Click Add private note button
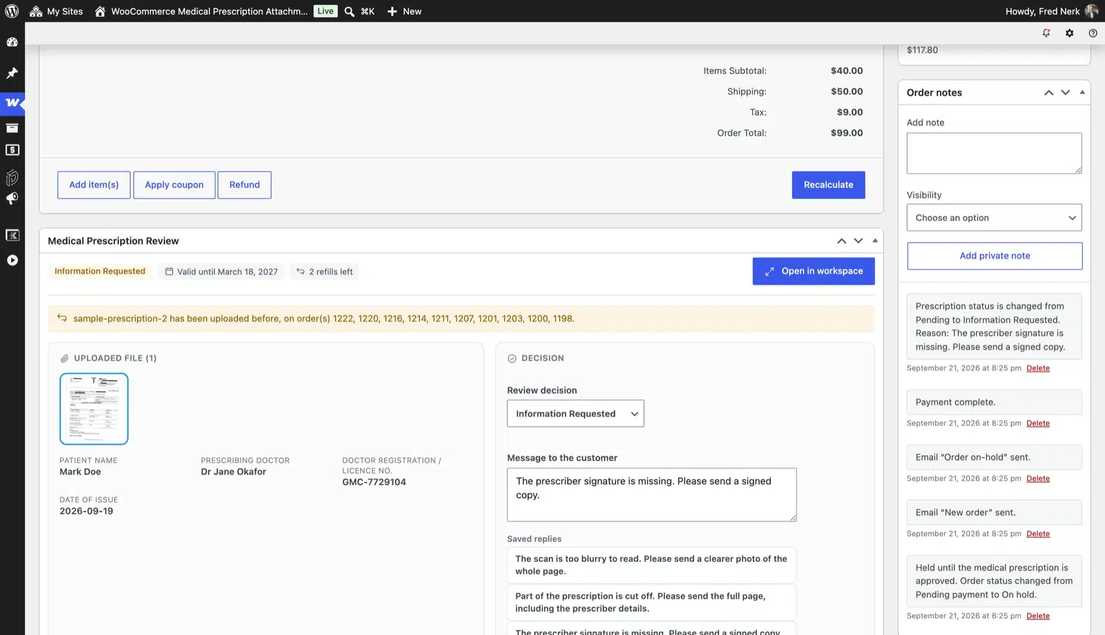The image size is (1105, 635). tap(994, 255)
